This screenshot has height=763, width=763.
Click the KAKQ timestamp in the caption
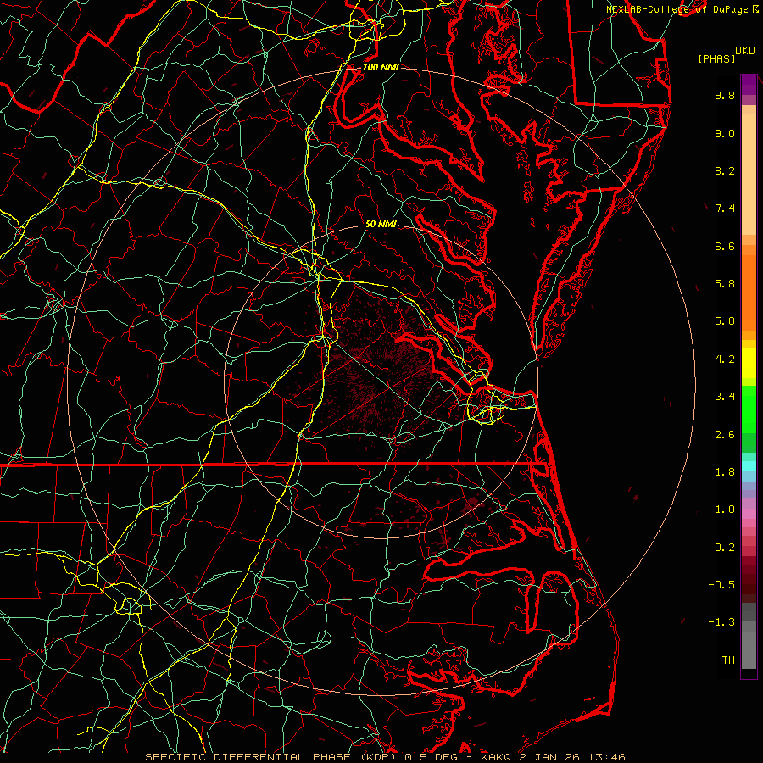click(553, 757)
